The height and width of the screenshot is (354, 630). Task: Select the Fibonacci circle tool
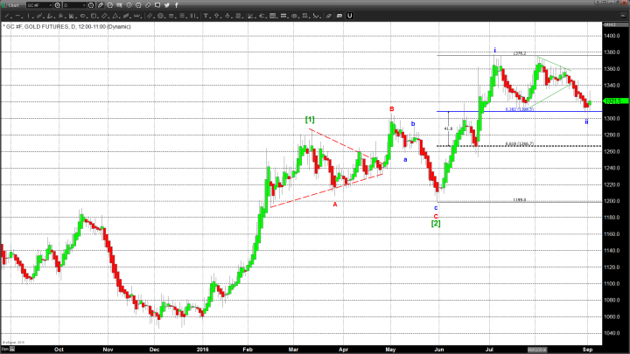tap(161, 16)
